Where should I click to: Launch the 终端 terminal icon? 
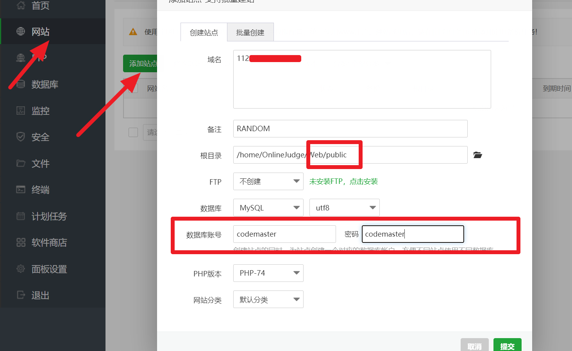21,190
